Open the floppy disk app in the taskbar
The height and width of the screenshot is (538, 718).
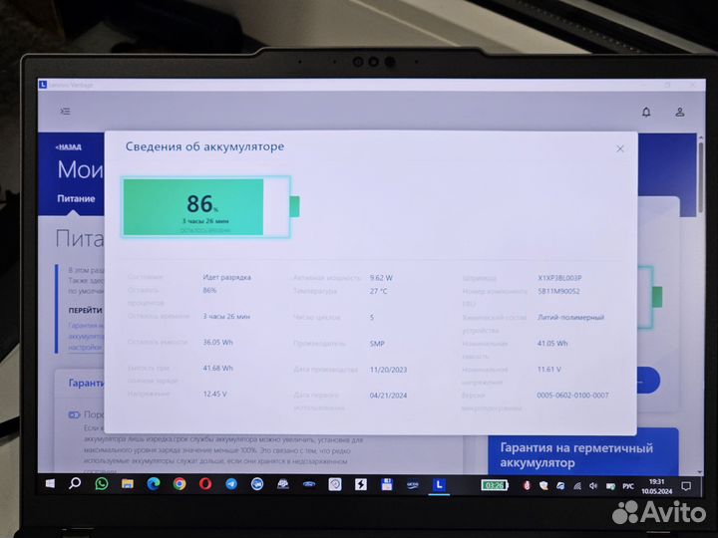coord(387,484)
